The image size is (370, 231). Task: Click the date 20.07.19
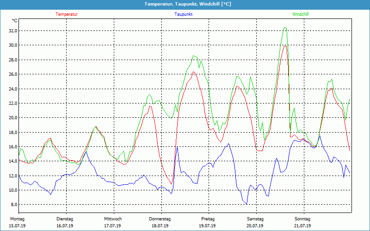(x=255, y=226)
